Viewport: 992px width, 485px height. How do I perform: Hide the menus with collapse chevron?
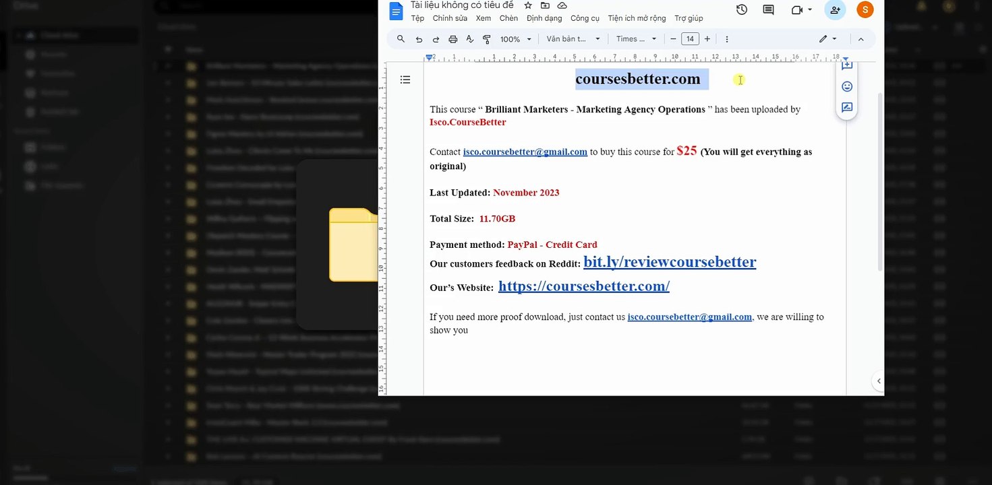(860, 39)
